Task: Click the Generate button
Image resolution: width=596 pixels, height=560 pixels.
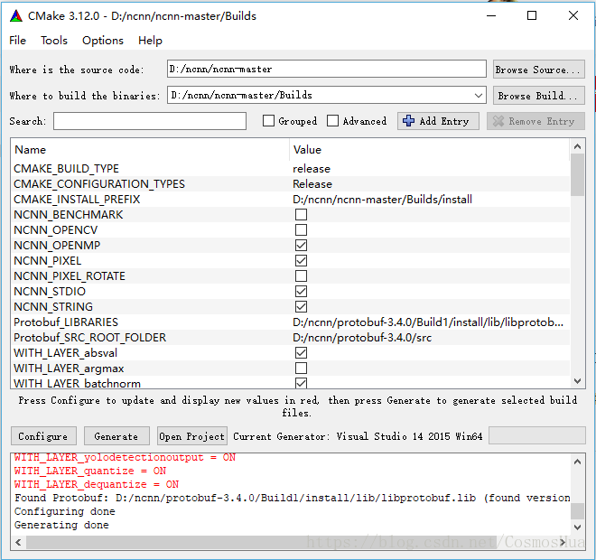Action: (x=116, y=436)
